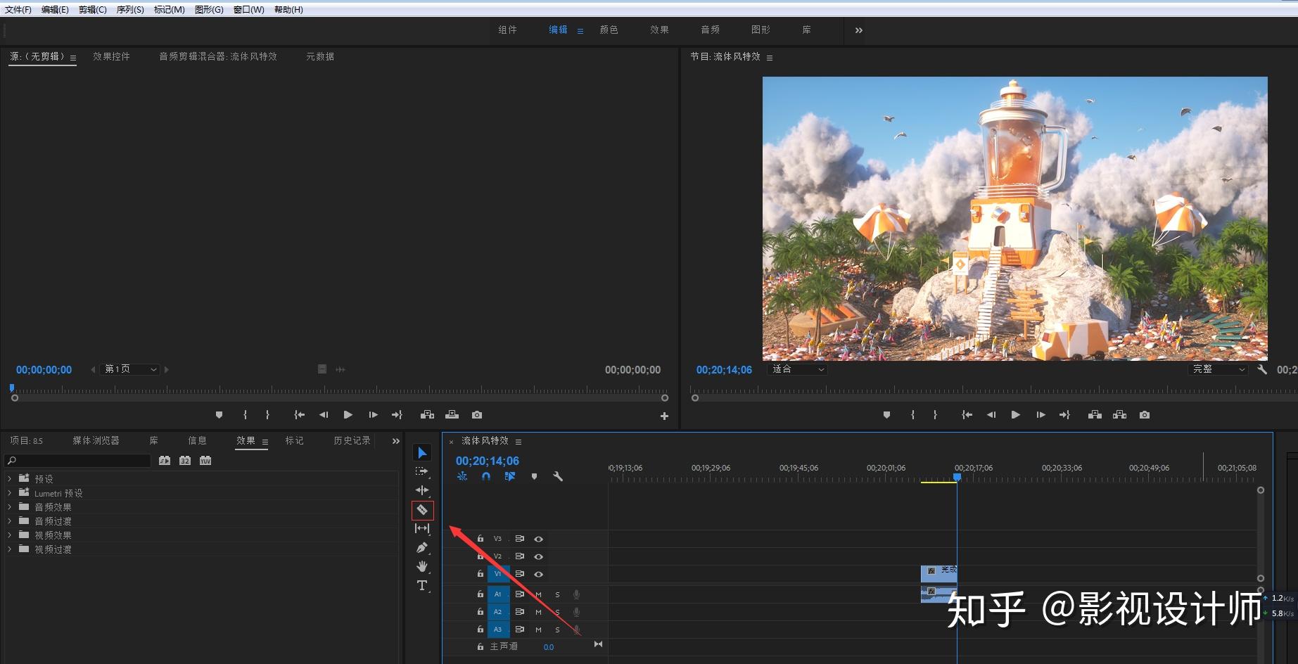Viewport: 1298px width, 664px height.
Task: Toggle A2 track targeting
Action: click(x=497, y=612)
